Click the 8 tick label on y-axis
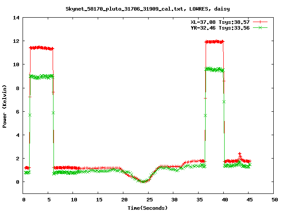Viewport: 283px width, 212px height. [x=17, y=88]
